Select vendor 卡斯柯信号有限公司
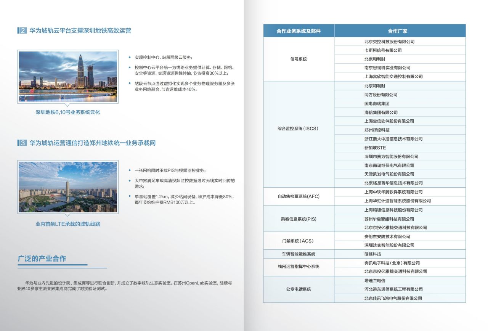 point(383,50)
